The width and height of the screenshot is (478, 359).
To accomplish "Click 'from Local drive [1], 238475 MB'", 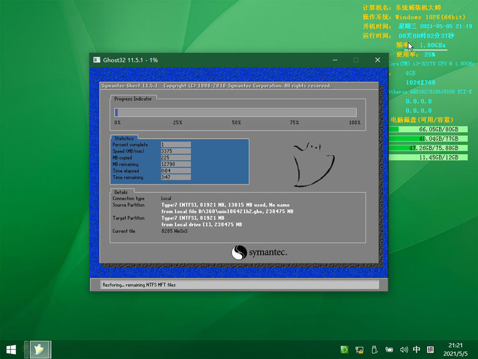I will click(x=202, y=224).
